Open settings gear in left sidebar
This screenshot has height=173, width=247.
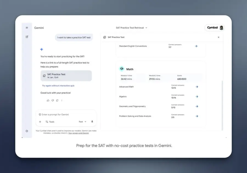click(x=27, y=131)
